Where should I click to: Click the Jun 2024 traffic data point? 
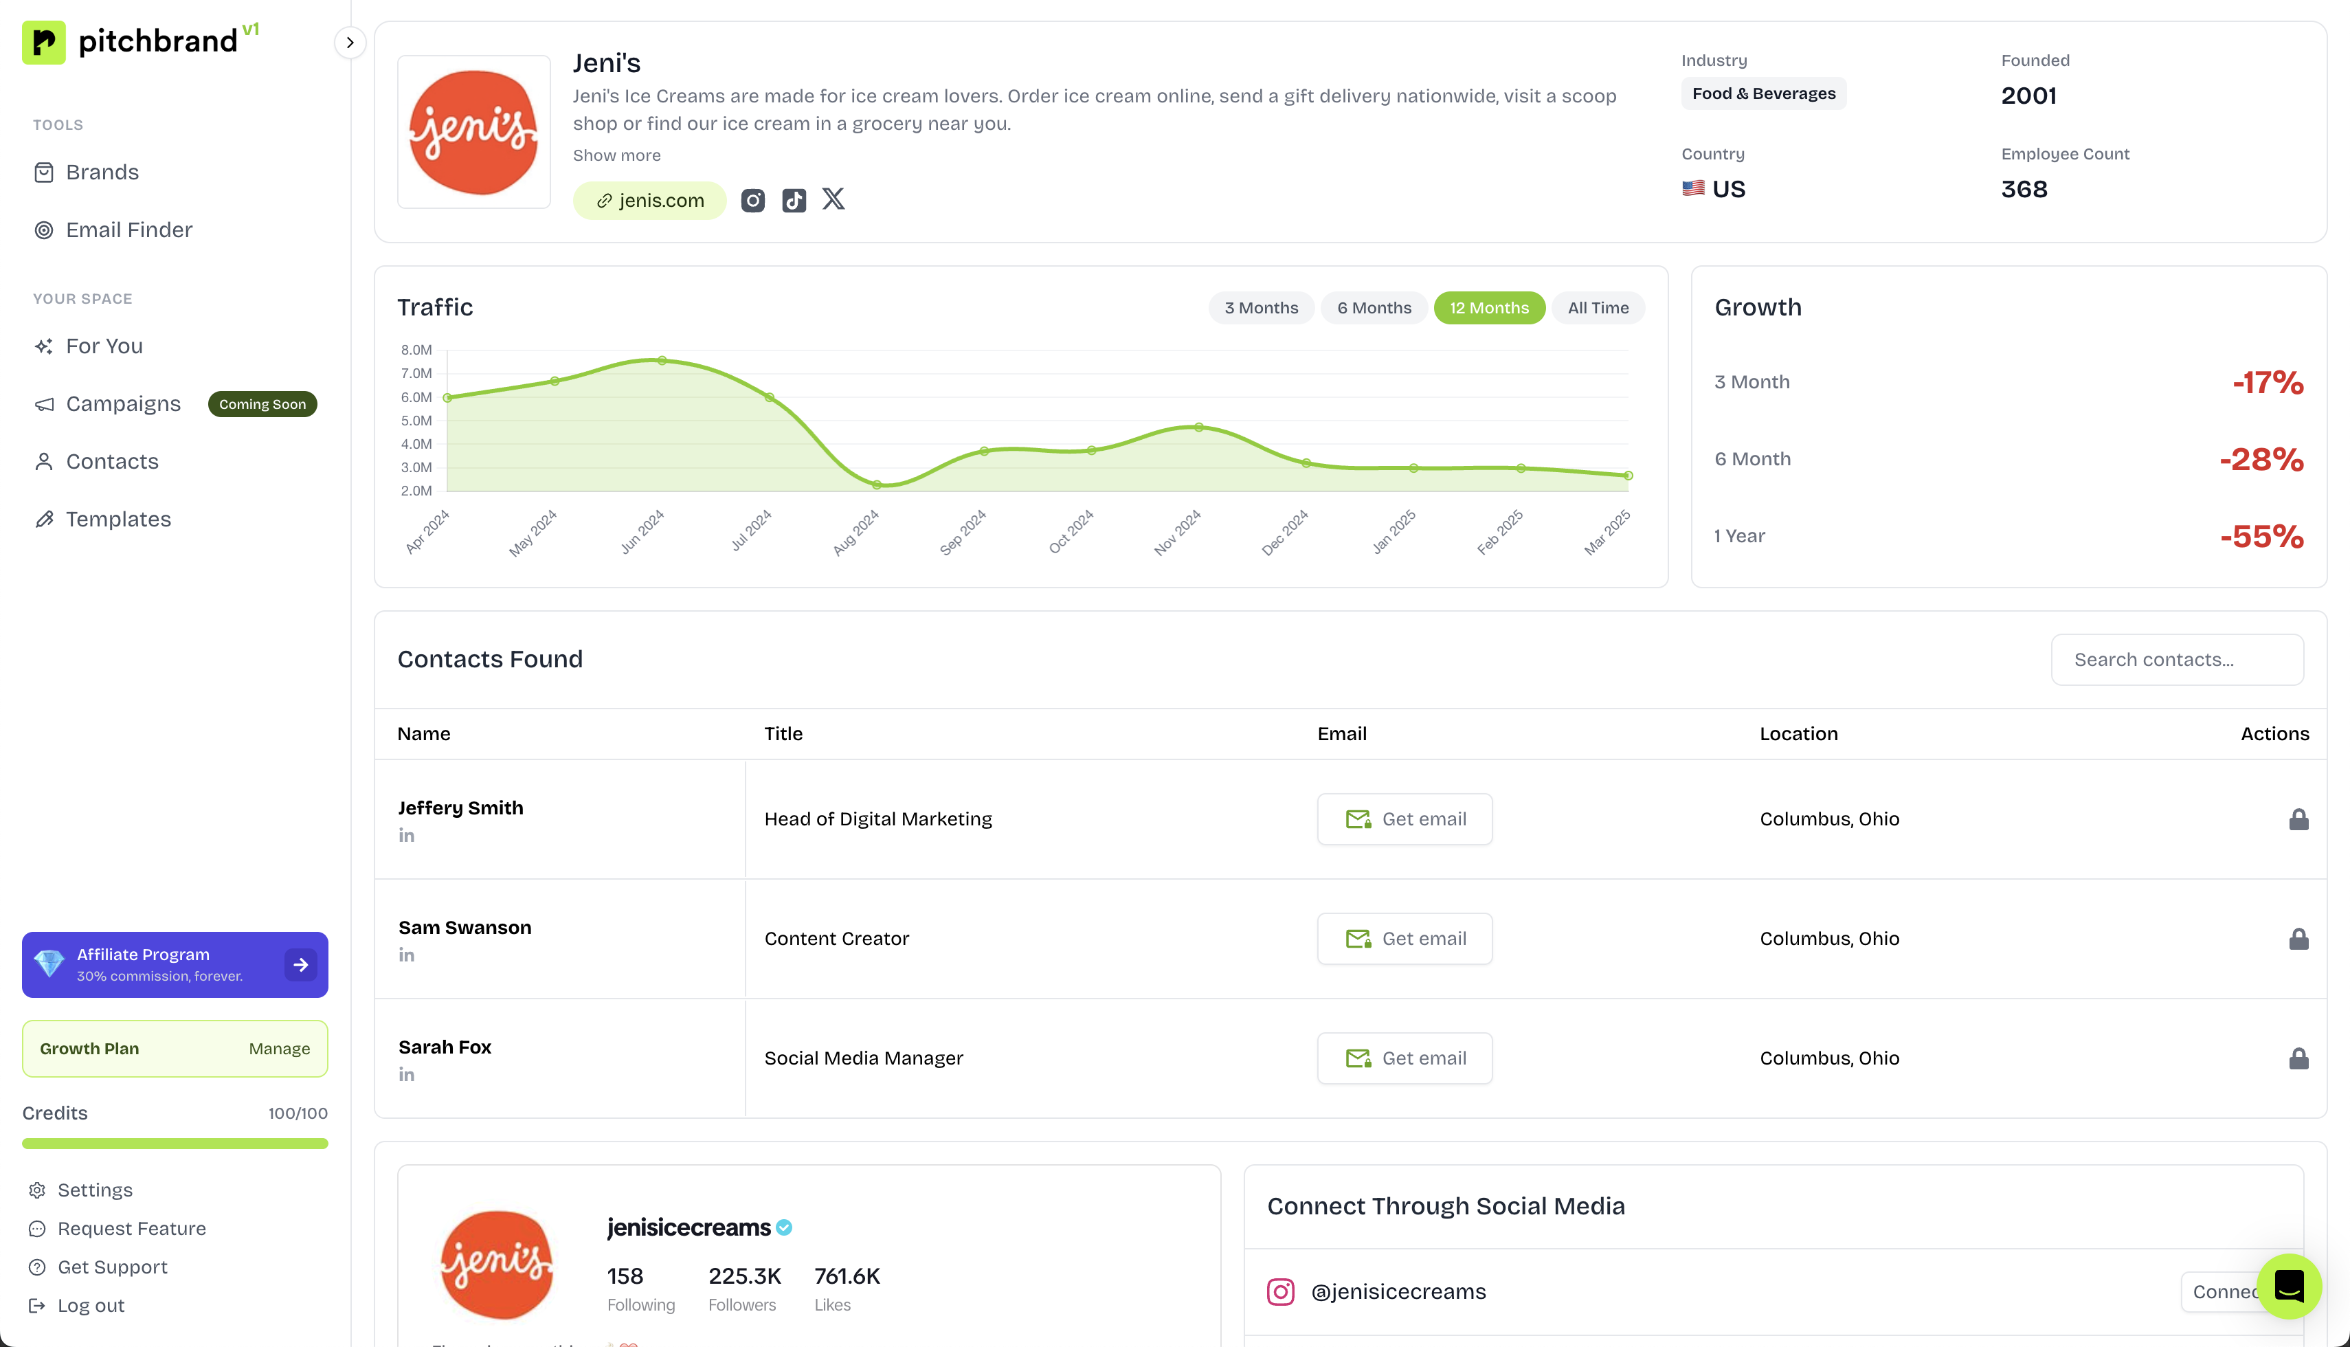pyautogui.click(x=662, y=361)
